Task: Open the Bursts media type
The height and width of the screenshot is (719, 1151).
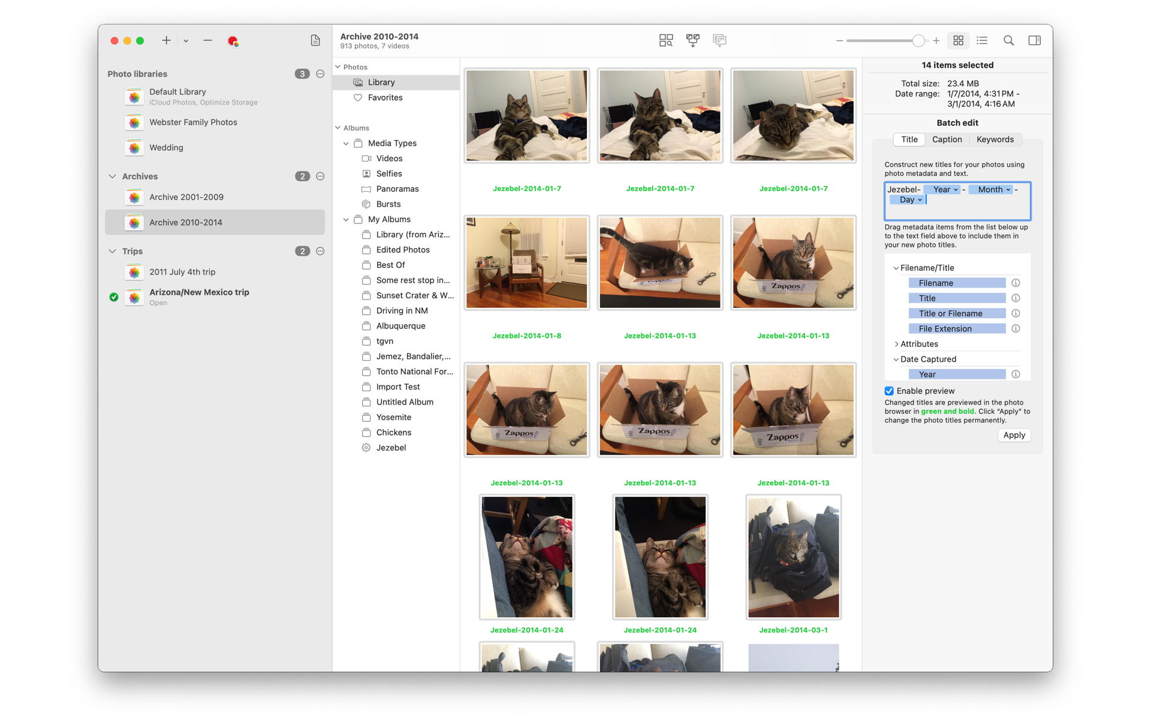Action: tap(396, 204)
